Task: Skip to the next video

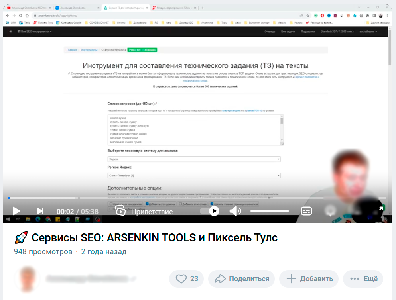Action: tap(40, 211)
